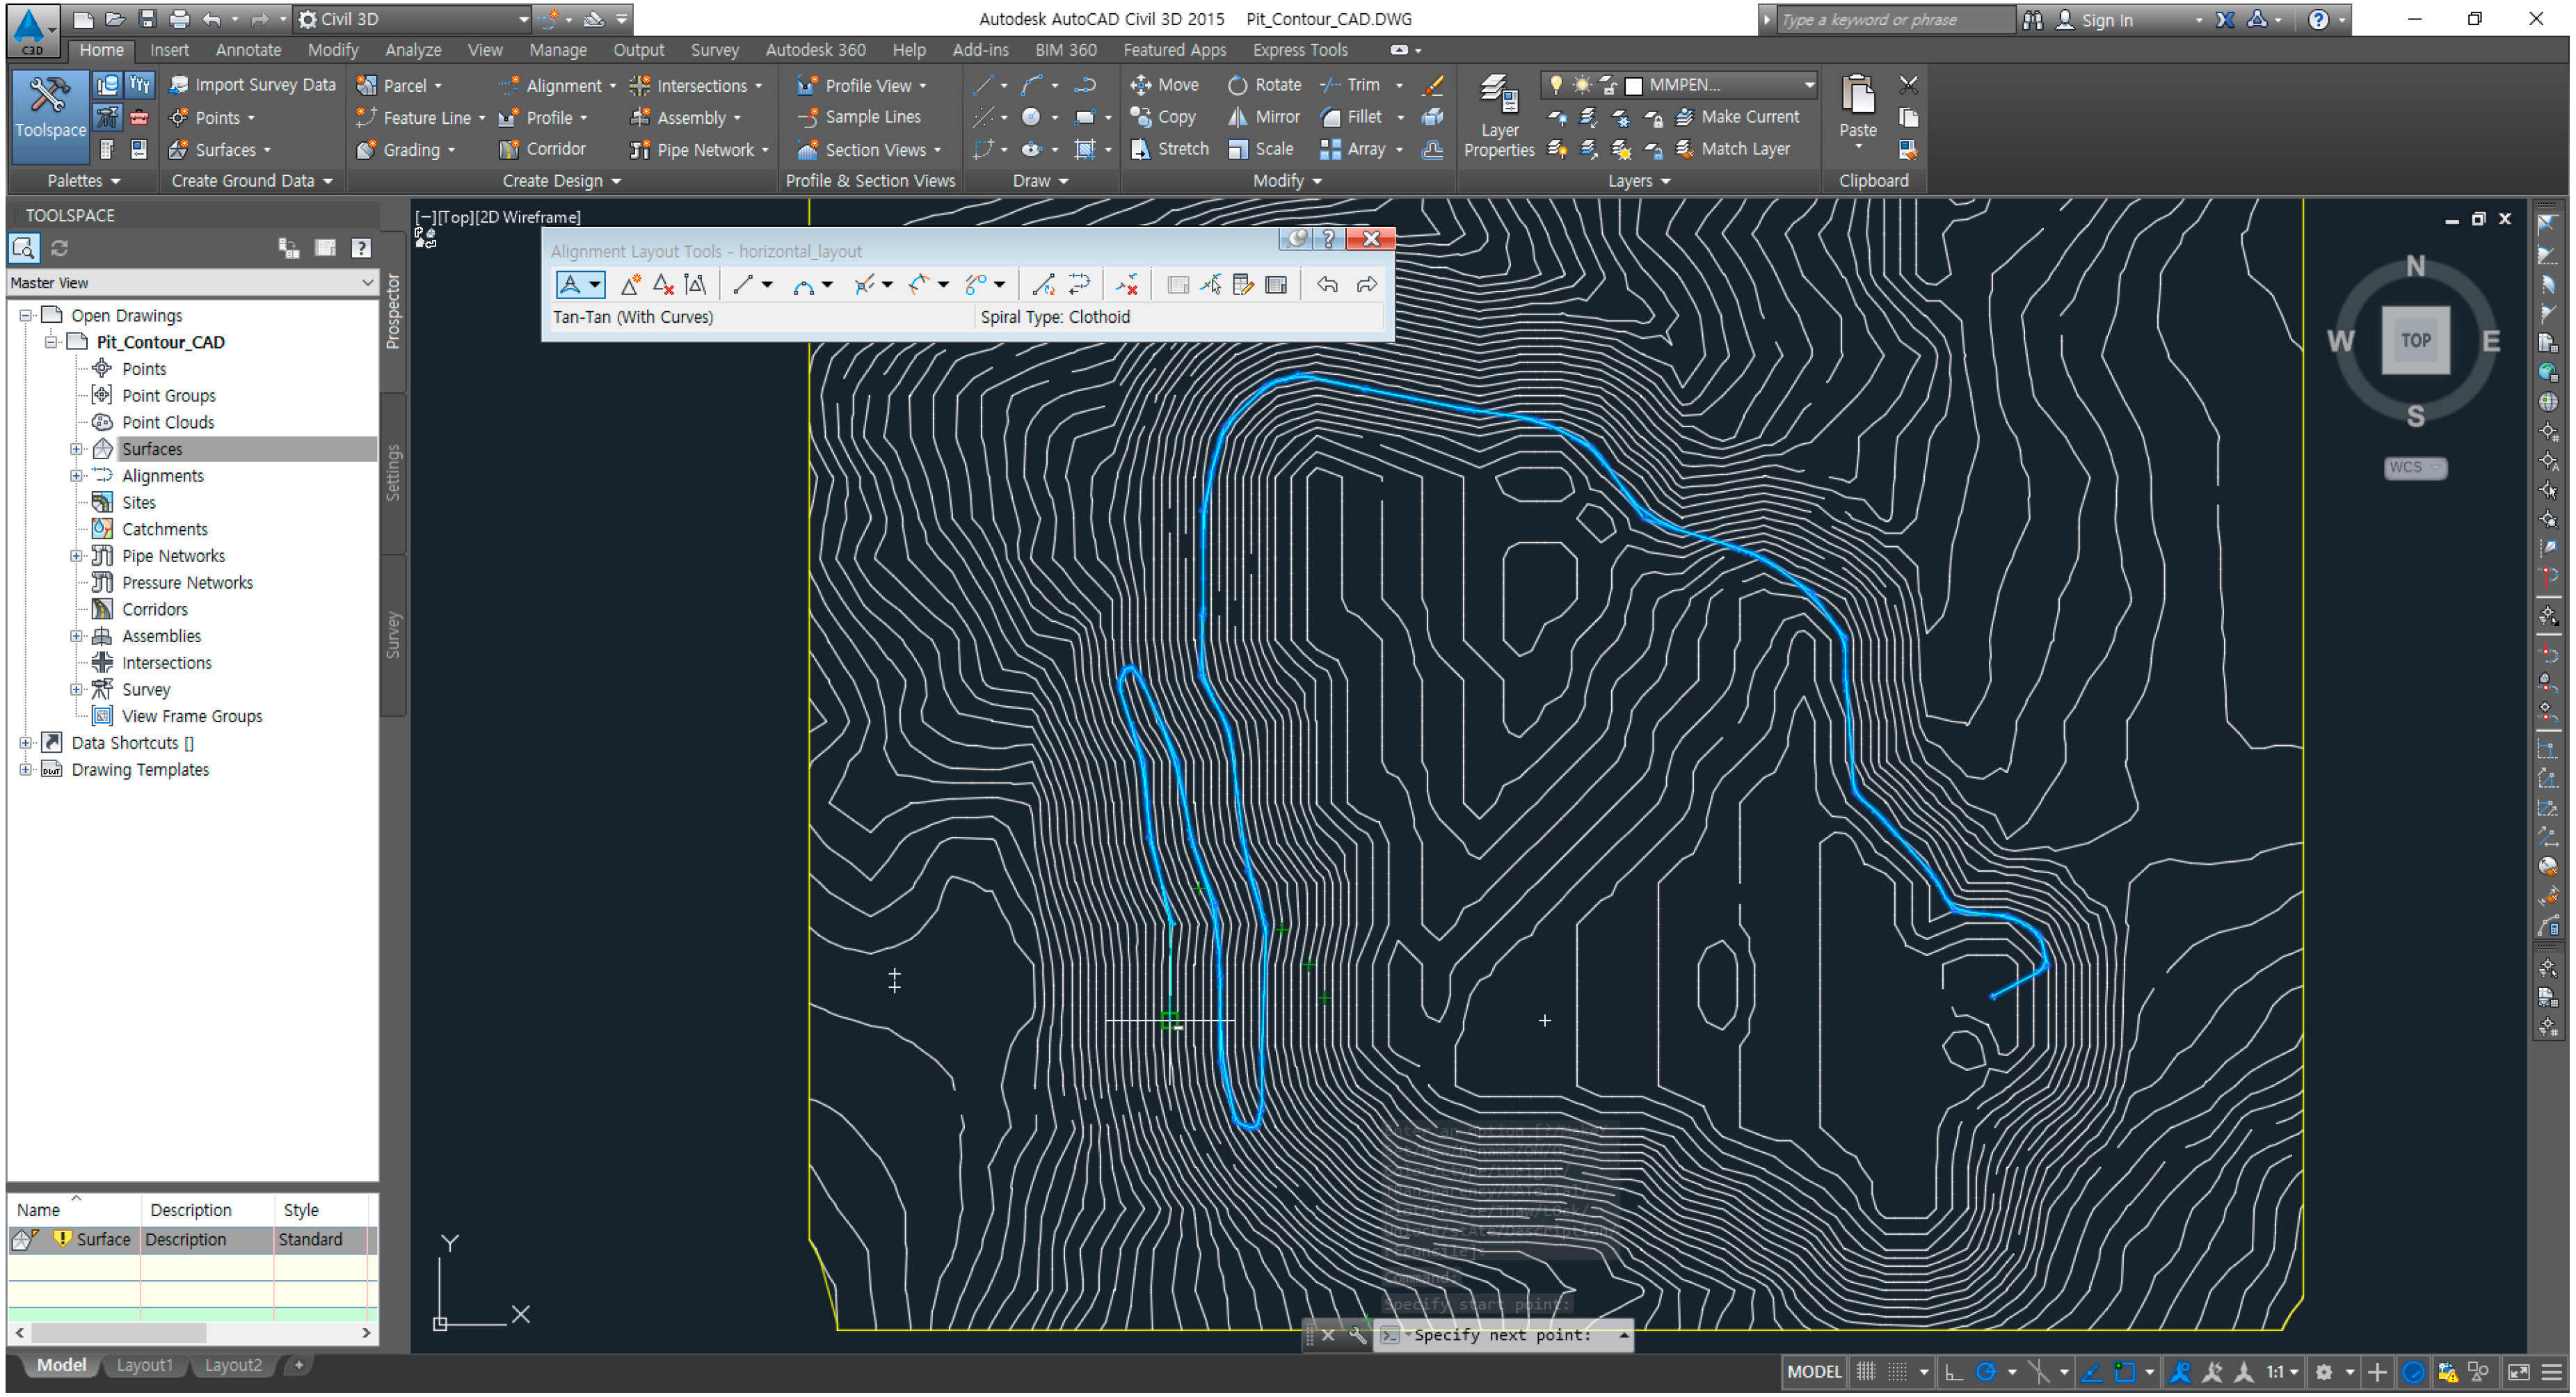Toggle object snap tracking in status bar
The width and height of the screenshot is (2576, 1397).
[2091, 1373]
